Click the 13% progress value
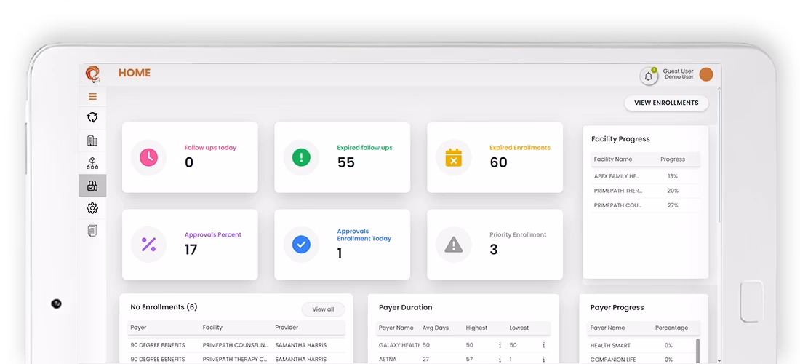The width and height of the screenshot is (800, 364). 673,176
